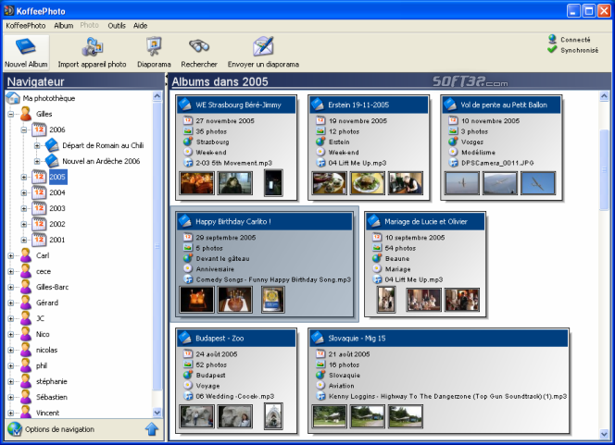615x445 pixels.
Task: Select Ma photothèque library icon
Action: (13, 98)
